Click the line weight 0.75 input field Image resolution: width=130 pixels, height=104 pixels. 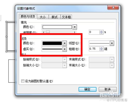(94, 49)
